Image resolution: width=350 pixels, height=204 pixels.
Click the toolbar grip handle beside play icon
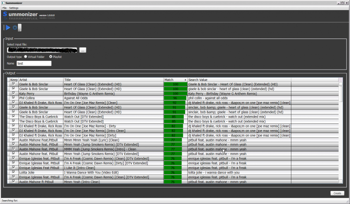tap(4, 28)
